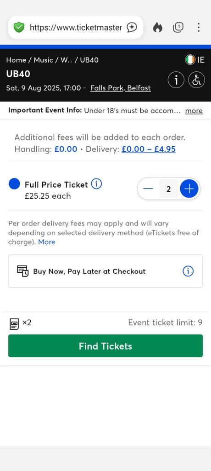
Task: Decrease ticket quantity with minus button
Action: tap(148, 189)
